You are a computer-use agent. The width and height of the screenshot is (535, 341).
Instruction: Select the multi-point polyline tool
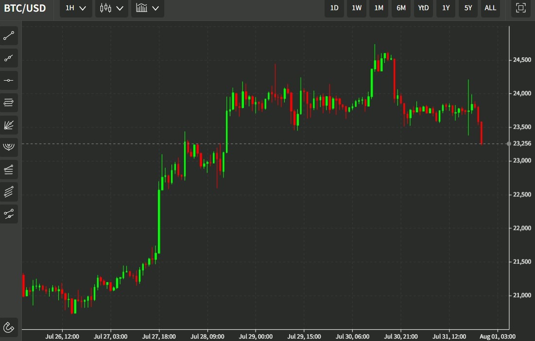[9, 58]
